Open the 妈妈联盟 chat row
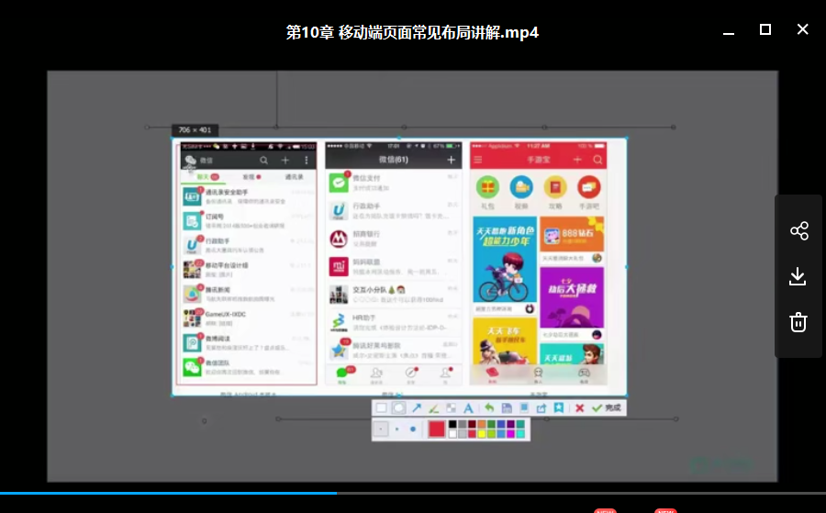The image size is (826, 513). point(394,266)
